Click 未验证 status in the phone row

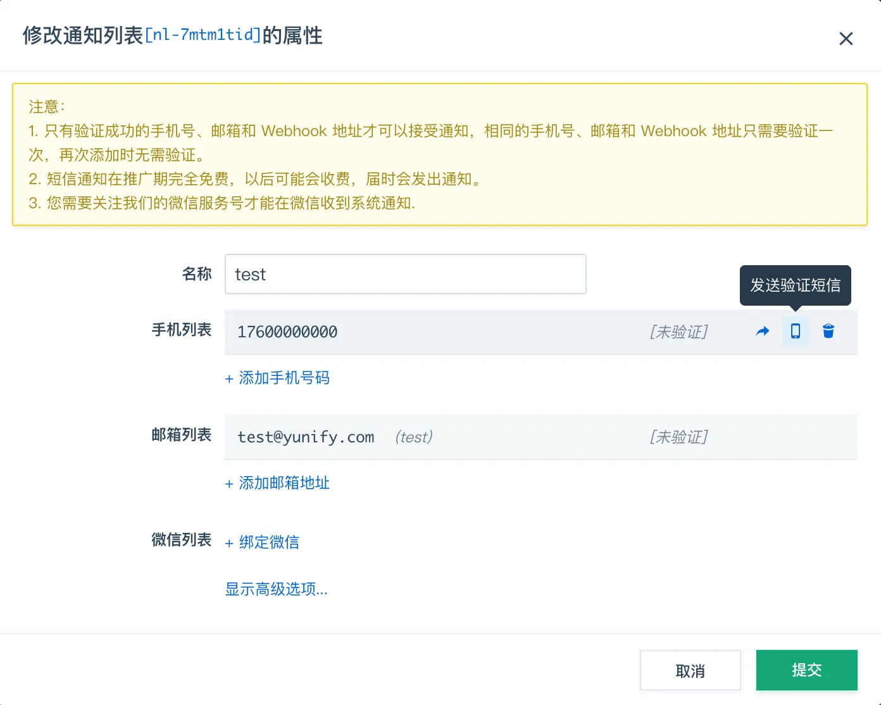(x=678, y=332)
